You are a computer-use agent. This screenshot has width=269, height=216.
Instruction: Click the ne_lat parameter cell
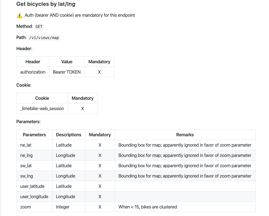[26, 145]
